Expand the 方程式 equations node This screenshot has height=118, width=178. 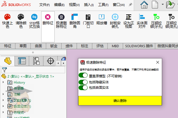(x=3, y=112)
